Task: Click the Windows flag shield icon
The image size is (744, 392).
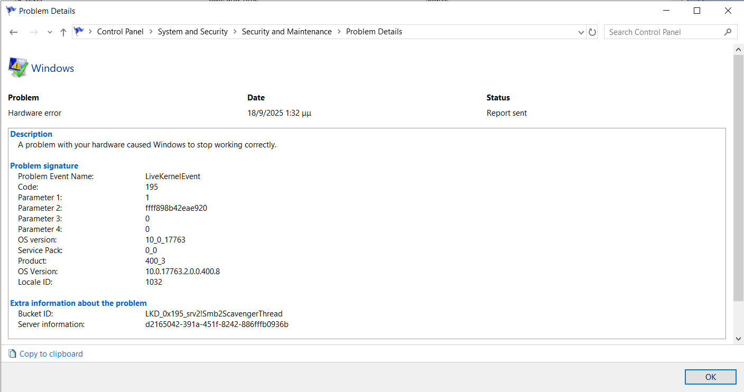Action: (x=18, y=68)
